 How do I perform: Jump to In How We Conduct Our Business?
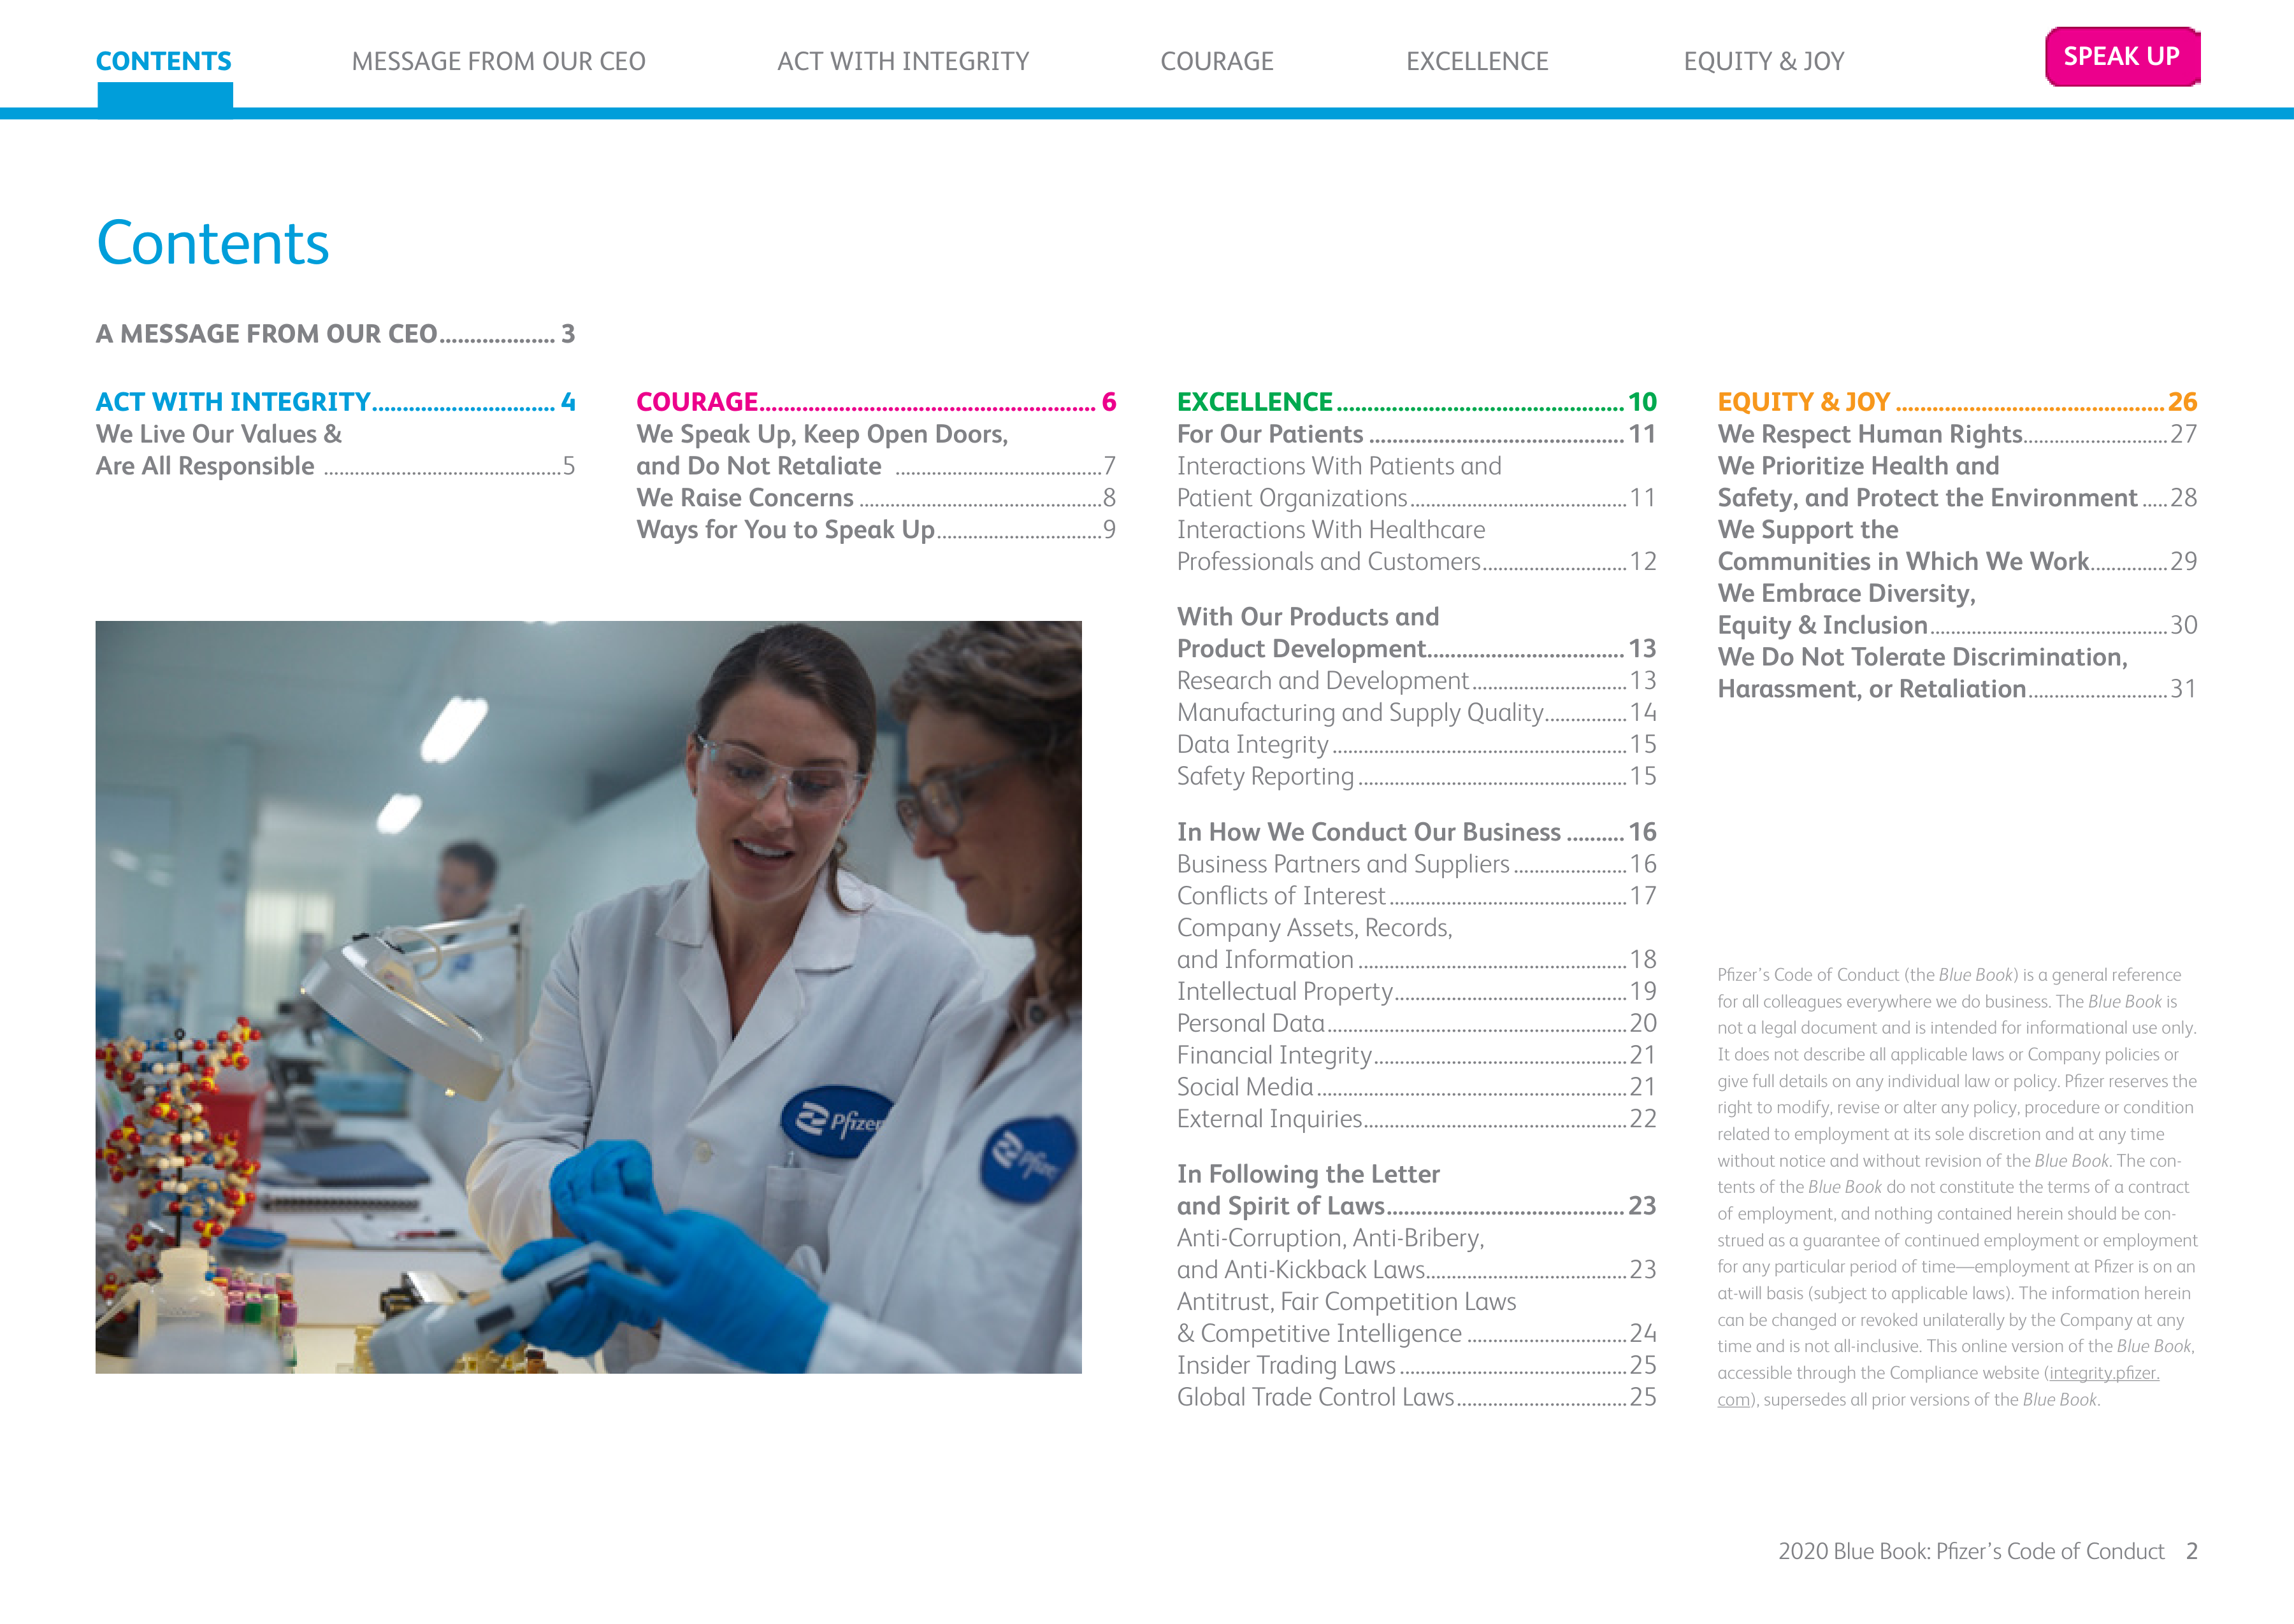1417,832
